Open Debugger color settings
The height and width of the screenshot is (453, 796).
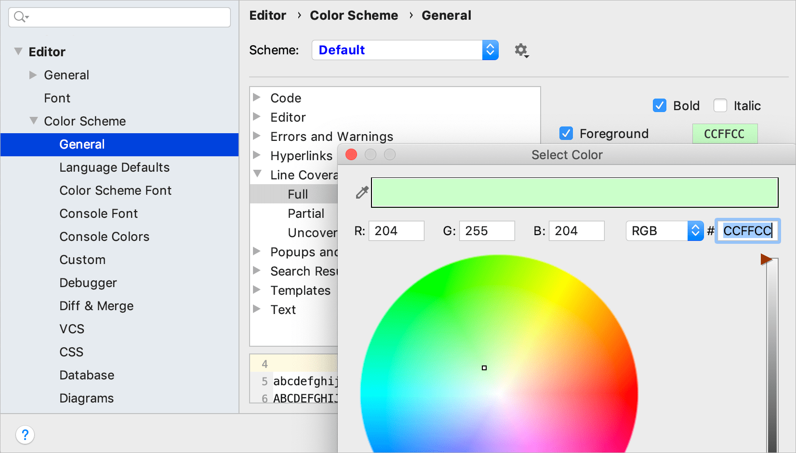88,283
